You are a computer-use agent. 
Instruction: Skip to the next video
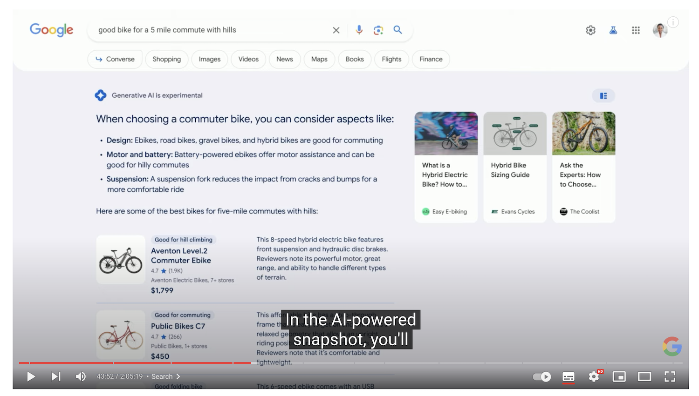[56, 376]
